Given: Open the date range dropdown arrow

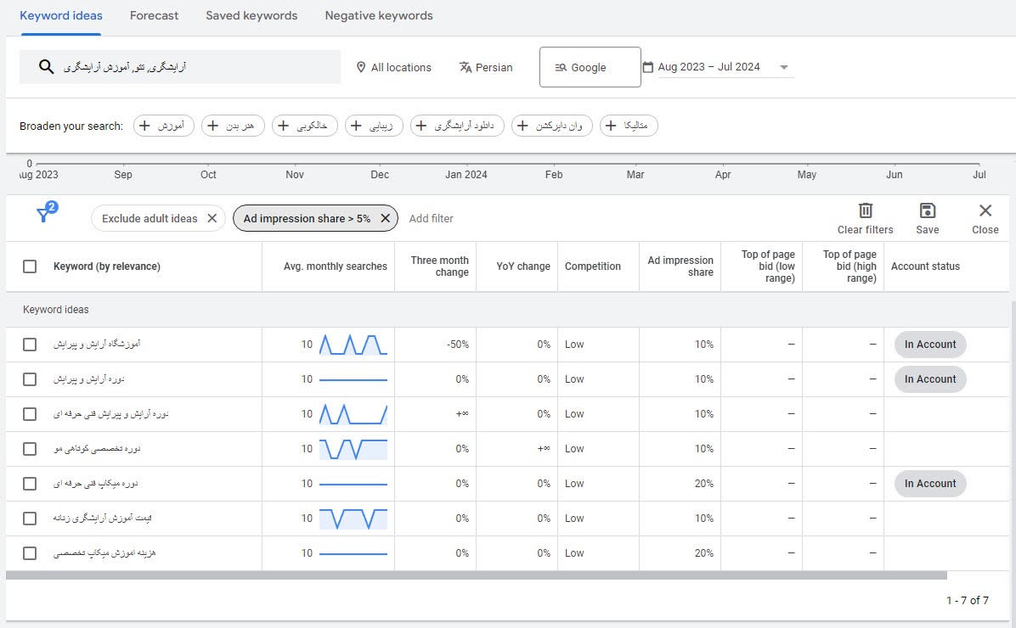Looking at the screenshot, I should click(783, 67).
